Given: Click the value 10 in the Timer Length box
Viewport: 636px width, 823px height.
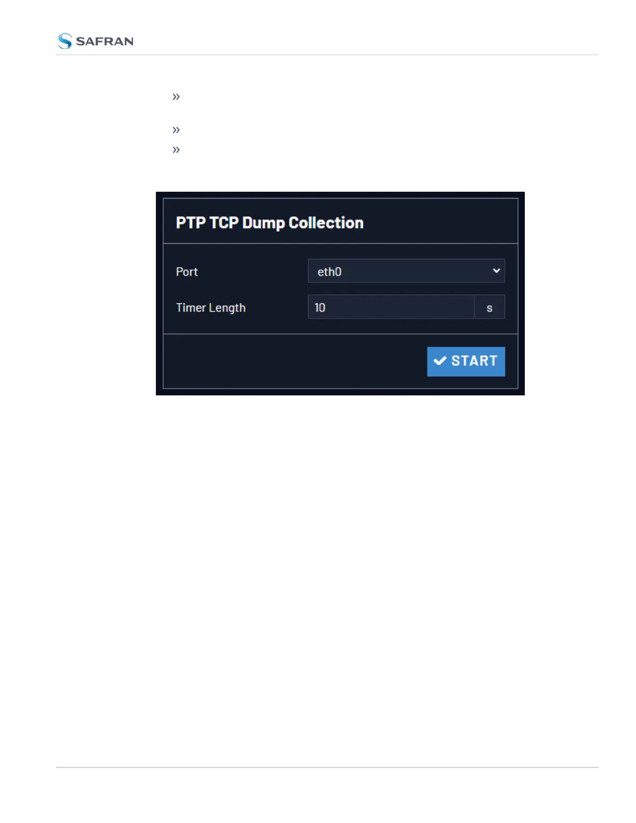Looking at the screenshot, I should point(320,308).
